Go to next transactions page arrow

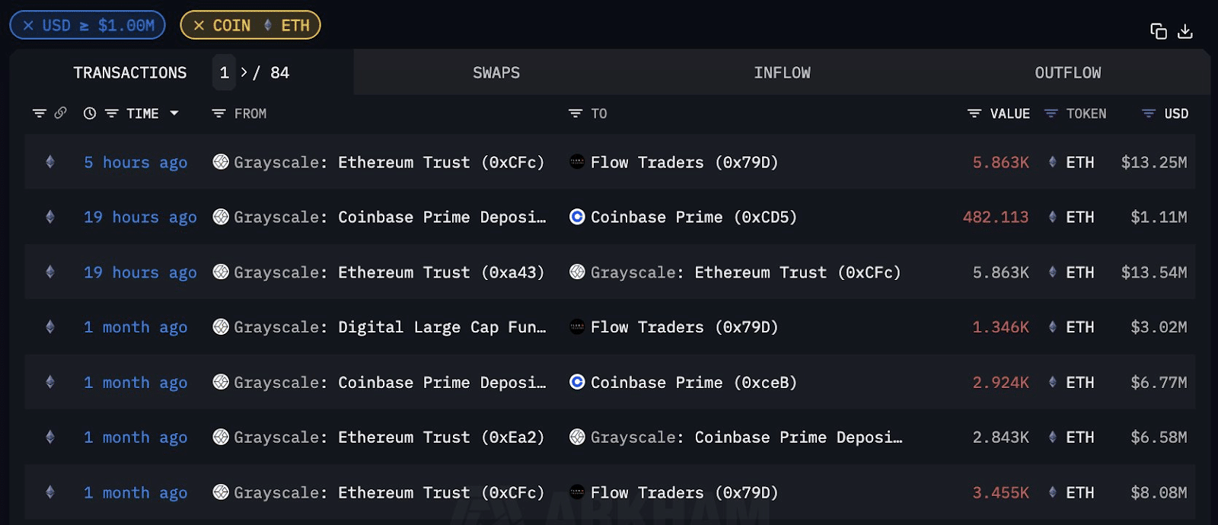(244, 72)
